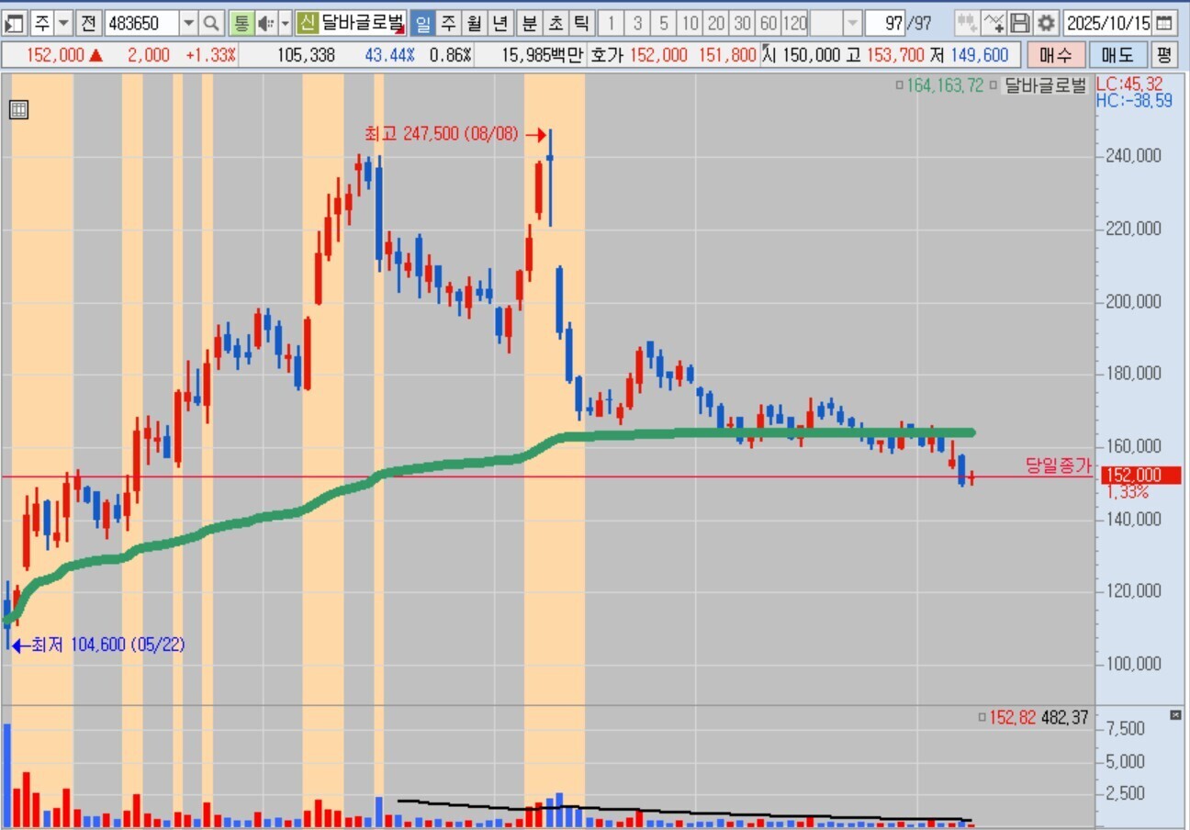This screenshot has width=1190, height=830.
Task: Select the 5 period interval button
Action: click(665, 23)
